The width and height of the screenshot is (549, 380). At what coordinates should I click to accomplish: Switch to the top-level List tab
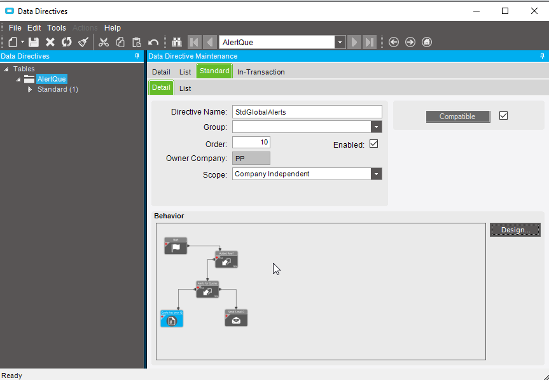pos(185,72)
